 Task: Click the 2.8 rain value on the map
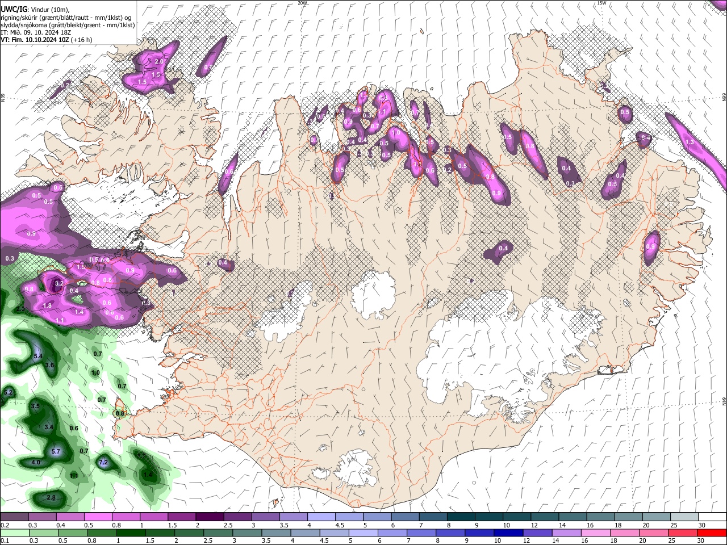point(51,497)
